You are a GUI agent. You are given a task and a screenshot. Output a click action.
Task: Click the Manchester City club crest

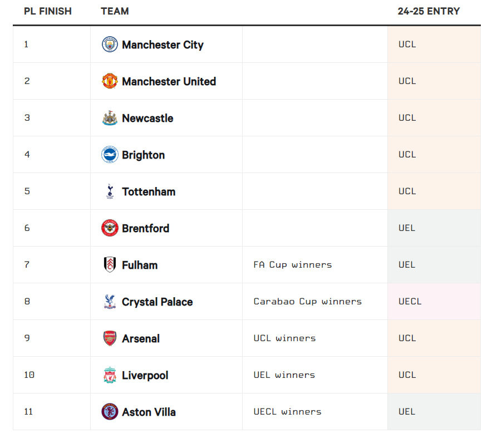[x=110, y=45]
